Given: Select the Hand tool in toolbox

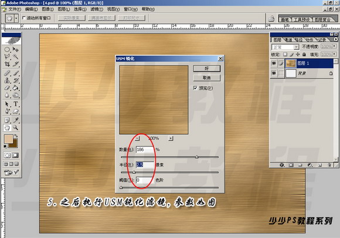Looking at the screenshot, I should pyautogui.click(x=7, y=128).
